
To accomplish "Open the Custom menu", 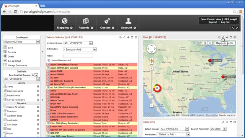I will (x=107, y=23).
